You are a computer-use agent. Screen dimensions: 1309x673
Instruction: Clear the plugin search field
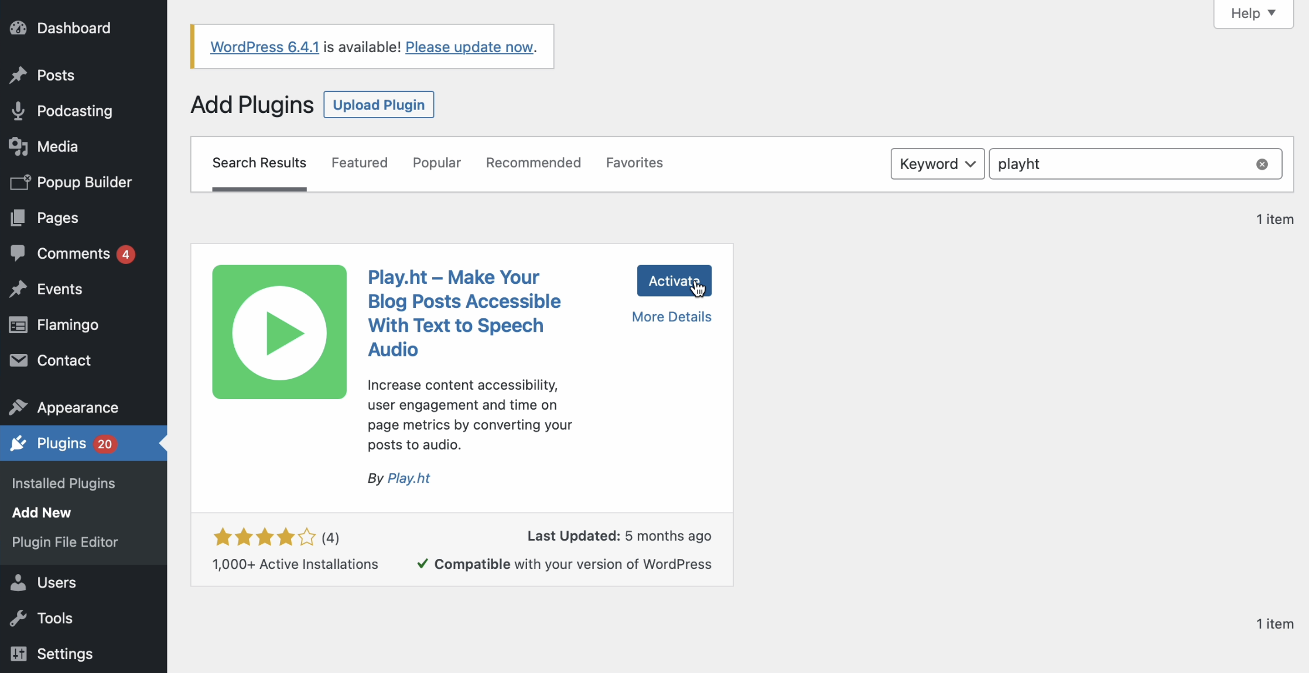pos(1262,164)
